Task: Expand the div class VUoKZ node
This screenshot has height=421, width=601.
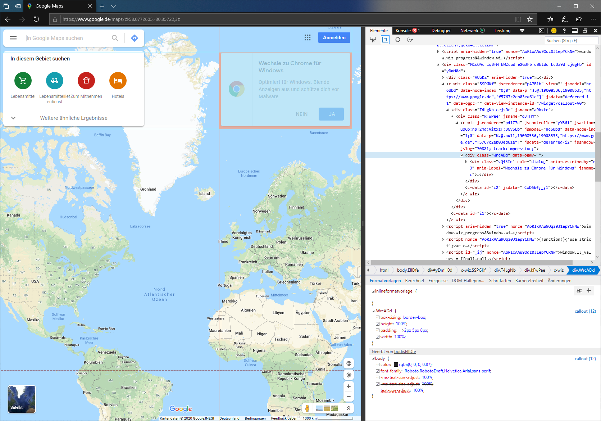Action: 443,77
